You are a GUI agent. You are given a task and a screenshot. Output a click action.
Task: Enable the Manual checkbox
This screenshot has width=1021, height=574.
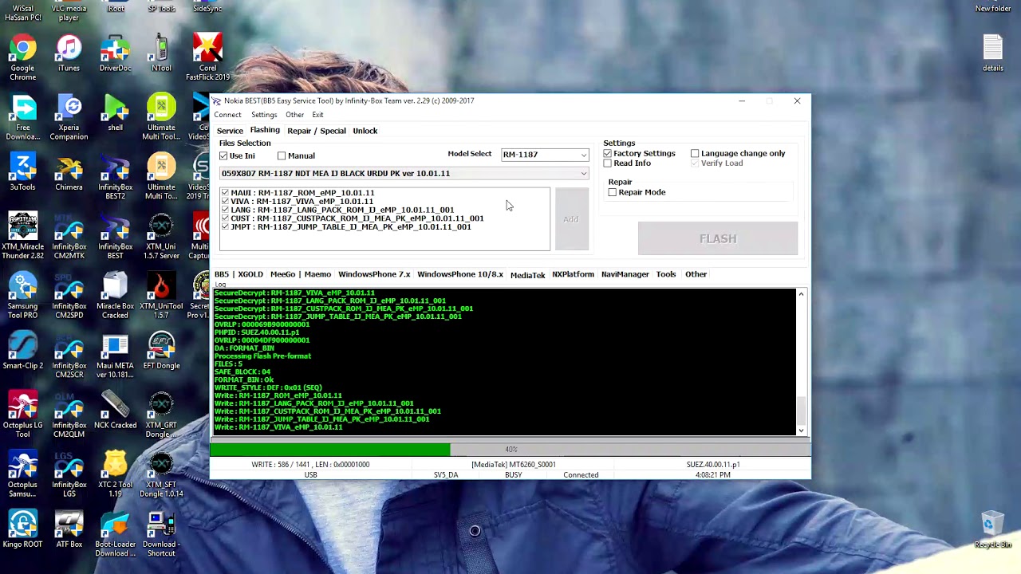[x=282, y=155]
